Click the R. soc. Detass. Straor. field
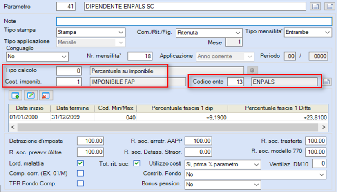 (198, 152)
